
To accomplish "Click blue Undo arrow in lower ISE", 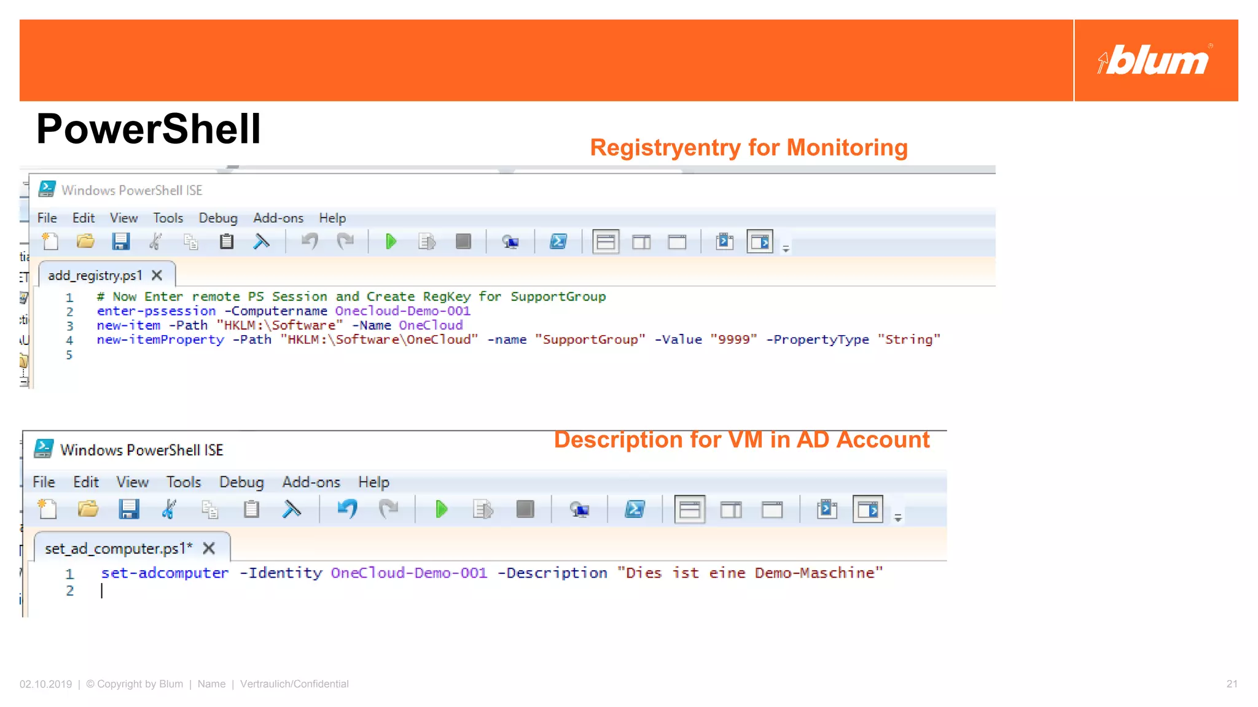I will (347, 509).
